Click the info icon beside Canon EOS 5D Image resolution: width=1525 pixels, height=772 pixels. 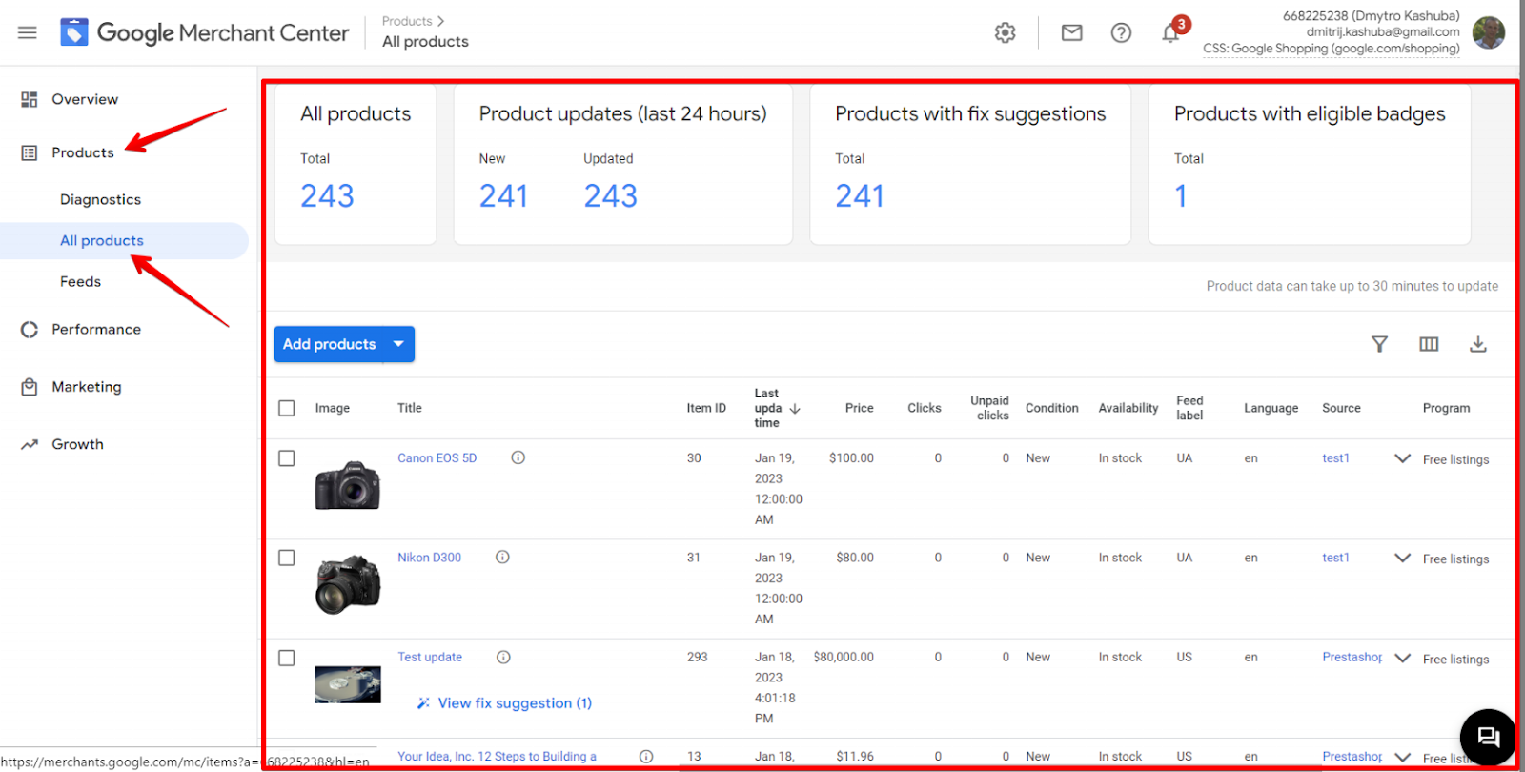click(518, 457)
